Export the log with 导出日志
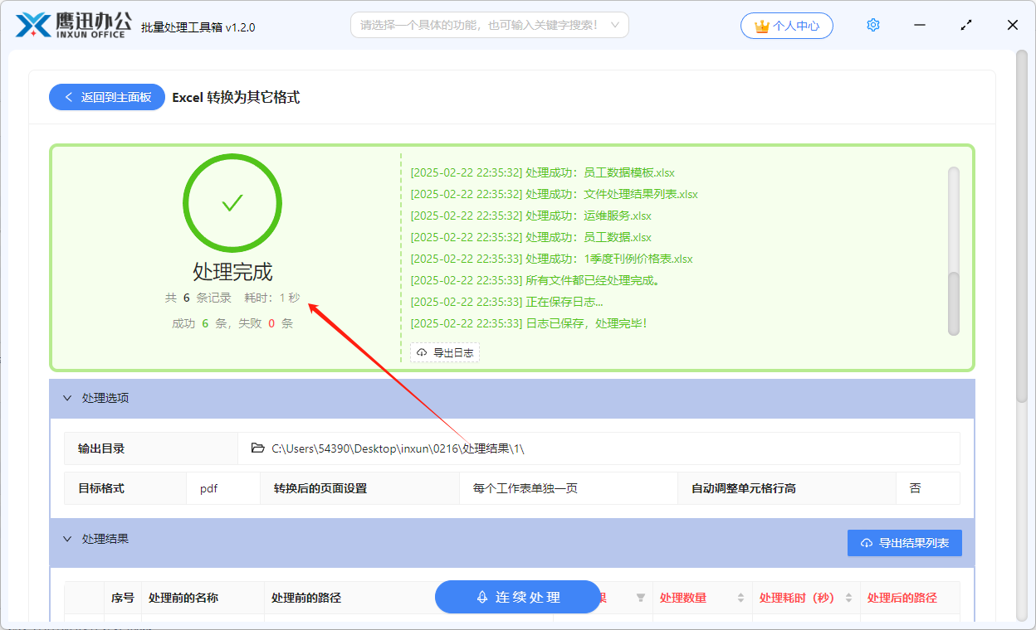Image resolution: width=1036 pixels, height=630 pixels. (445, 353)
